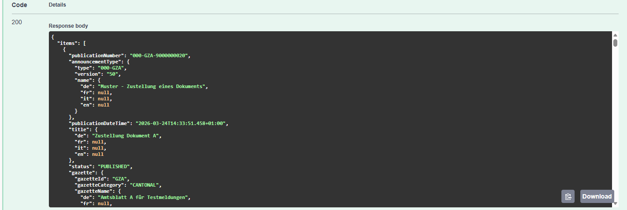
Task: Copy response body to clipboard
Action: tap(568, 196)
